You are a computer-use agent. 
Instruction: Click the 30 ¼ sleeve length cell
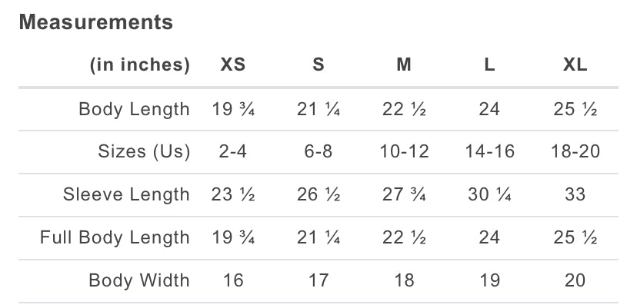(489, 195)
